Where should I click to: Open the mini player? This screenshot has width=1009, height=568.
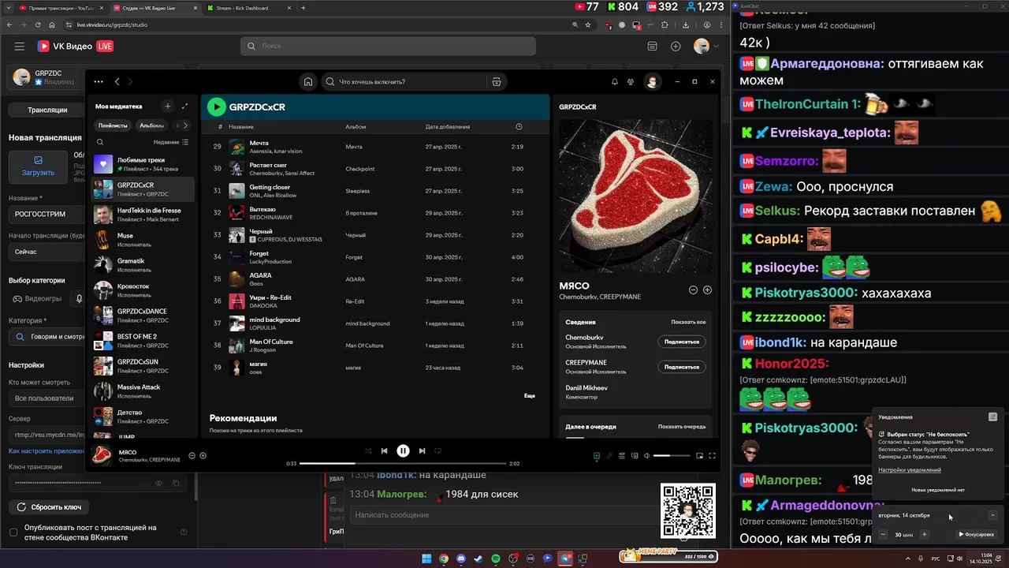(x=699, y=455)
